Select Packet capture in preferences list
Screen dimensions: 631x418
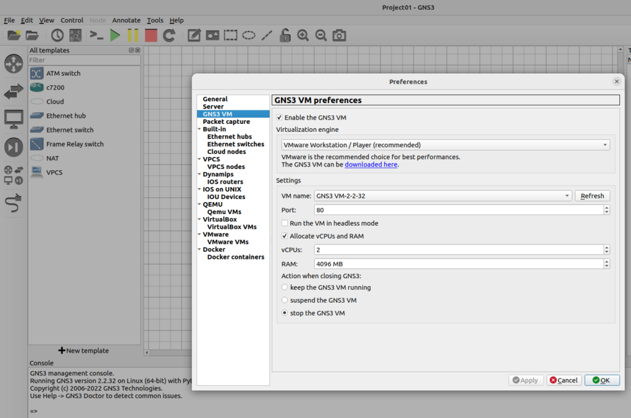tap(226, 121)
